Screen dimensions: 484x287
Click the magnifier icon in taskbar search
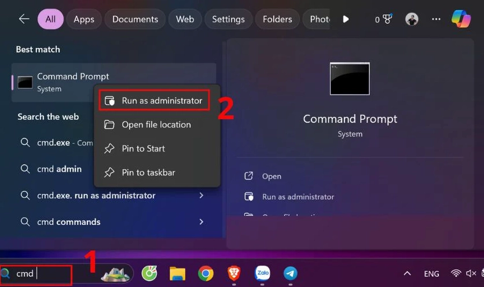pyautogui.click(x=5, y=274)
